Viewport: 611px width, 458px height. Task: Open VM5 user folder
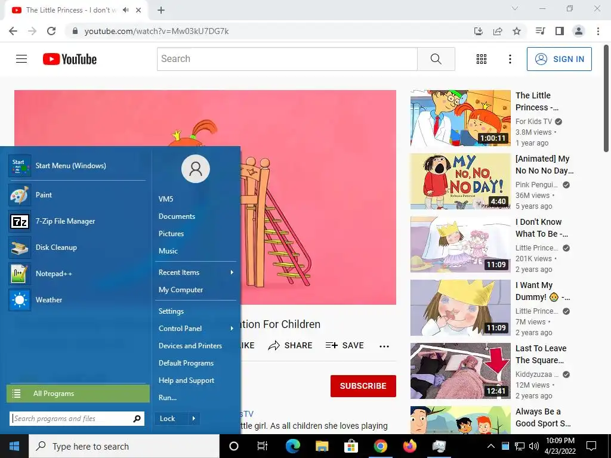pos(166,199)
